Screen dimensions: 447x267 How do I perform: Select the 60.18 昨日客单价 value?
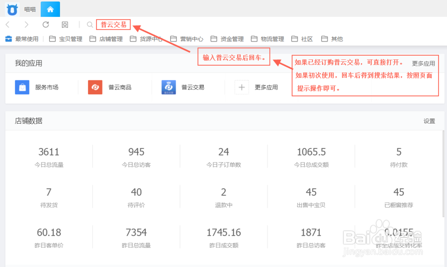coord(49,233)
